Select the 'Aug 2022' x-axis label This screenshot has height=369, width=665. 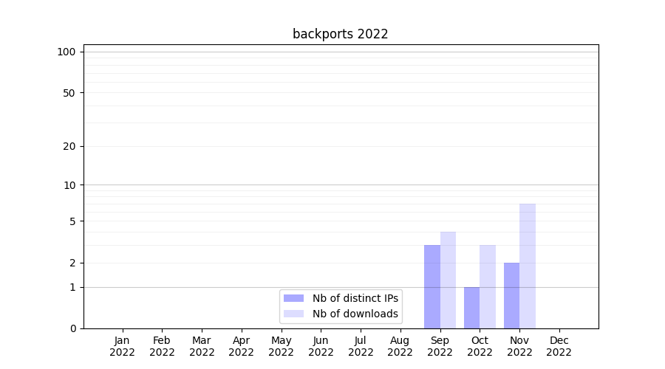click(400, 346)
